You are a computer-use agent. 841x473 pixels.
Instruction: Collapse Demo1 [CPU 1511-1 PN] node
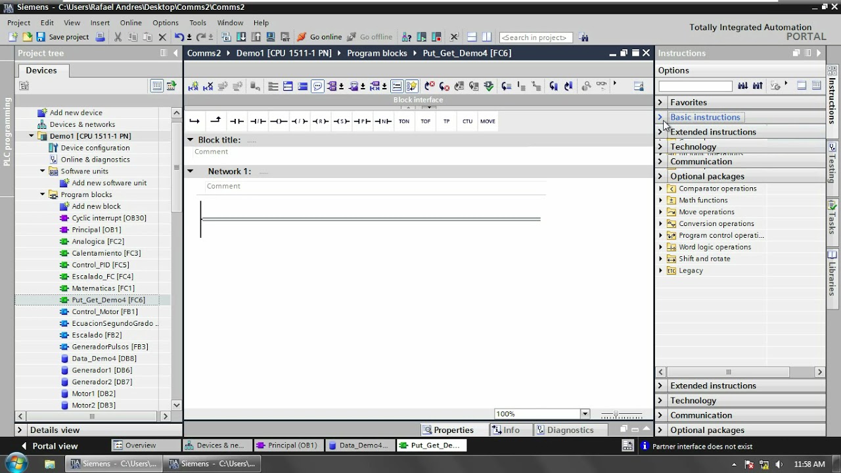(x=31, y=136)
